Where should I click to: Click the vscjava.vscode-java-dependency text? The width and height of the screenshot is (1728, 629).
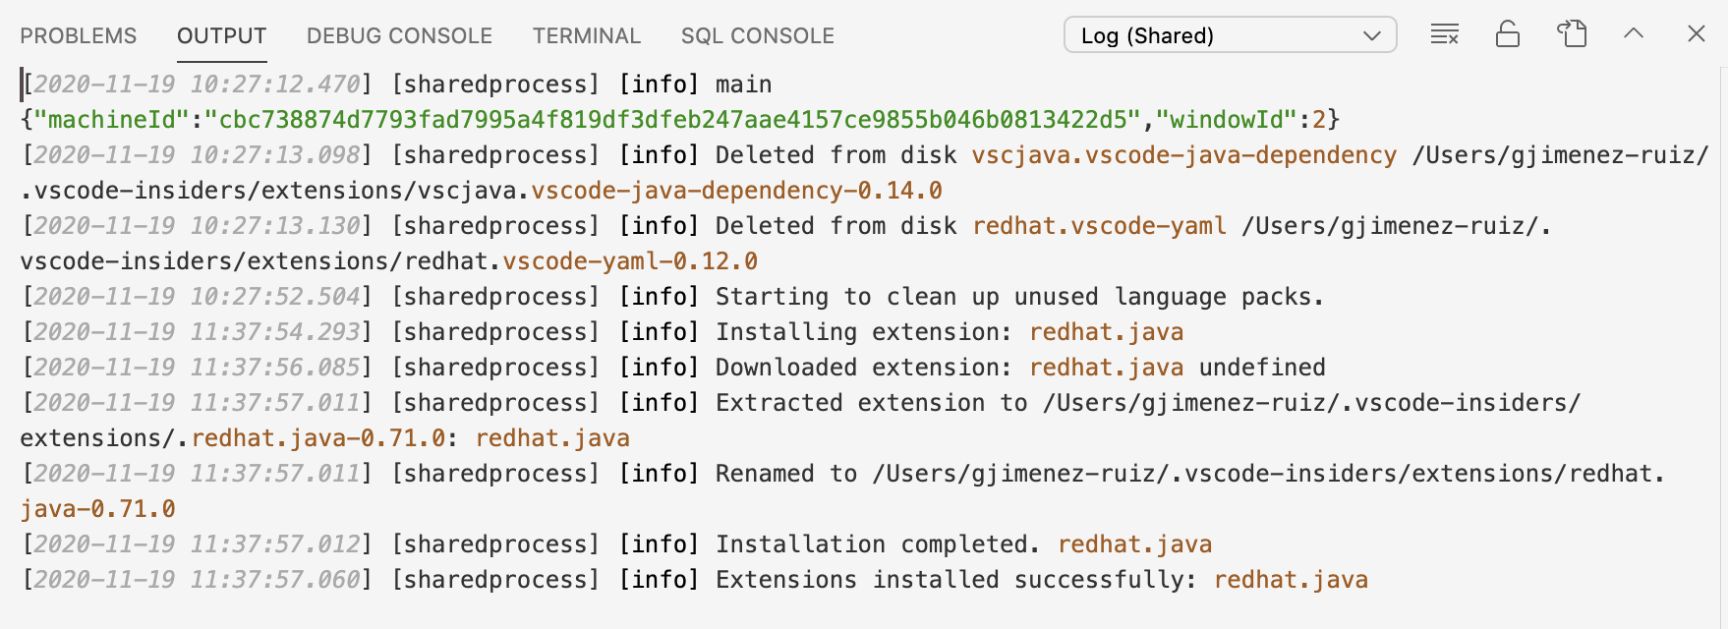[x=1181, y=154]
